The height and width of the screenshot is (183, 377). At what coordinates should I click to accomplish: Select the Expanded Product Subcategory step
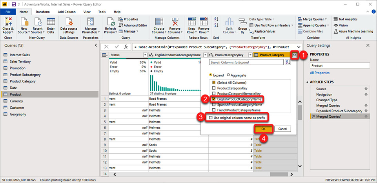coord(339,111)
